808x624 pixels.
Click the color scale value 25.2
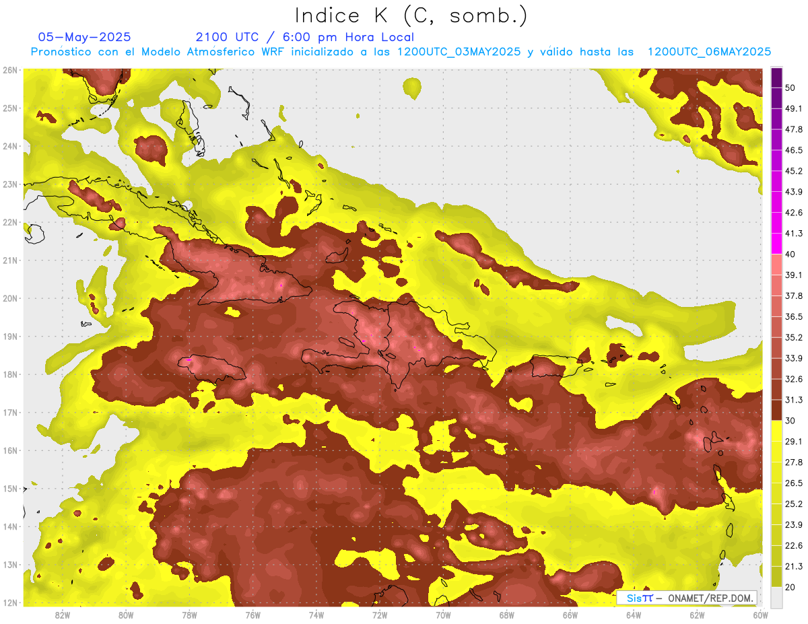pos(794,504)
